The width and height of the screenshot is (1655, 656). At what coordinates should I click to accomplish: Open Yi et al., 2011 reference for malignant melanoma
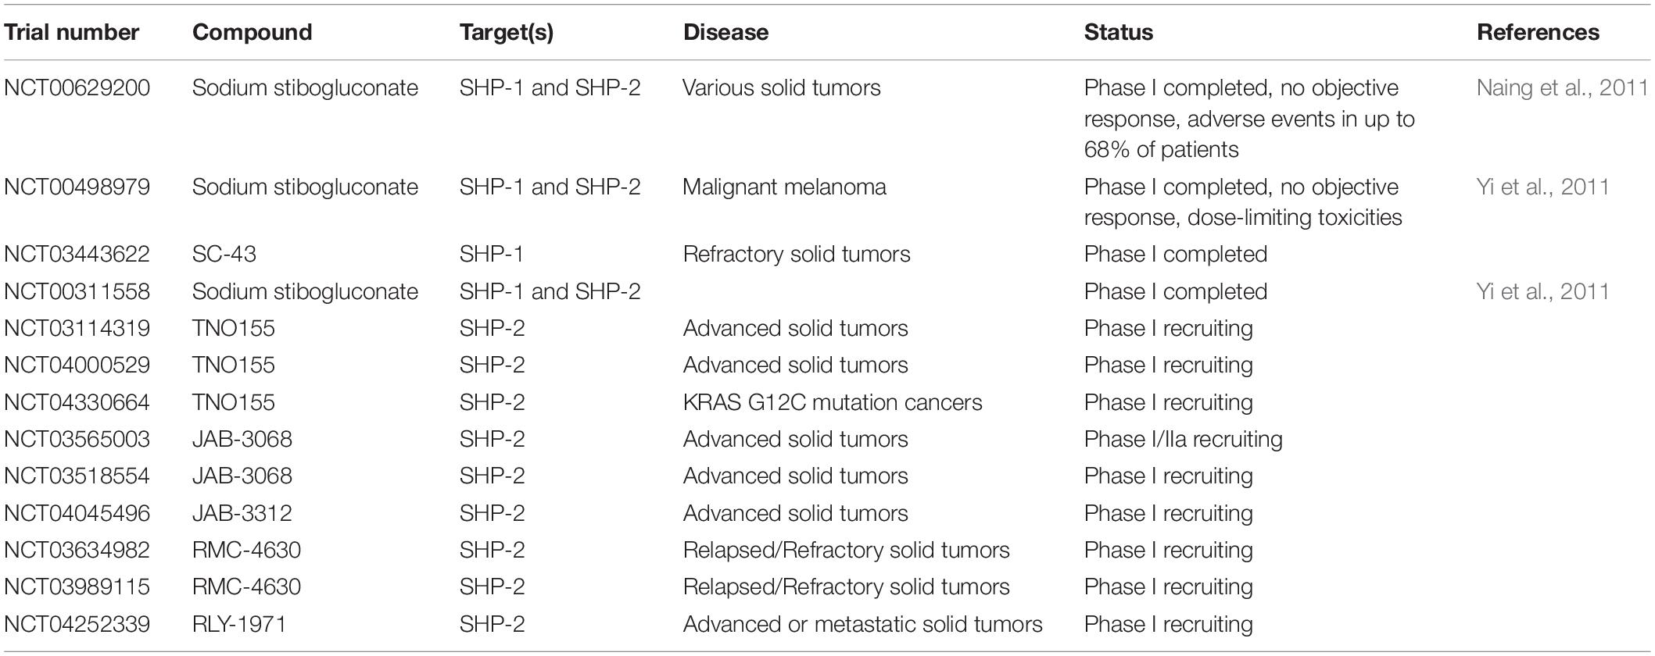1542,187
